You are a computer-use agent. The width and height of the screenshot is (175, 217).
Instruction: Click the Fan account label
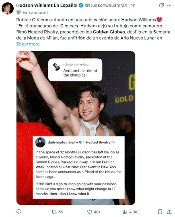click(35, 12)
